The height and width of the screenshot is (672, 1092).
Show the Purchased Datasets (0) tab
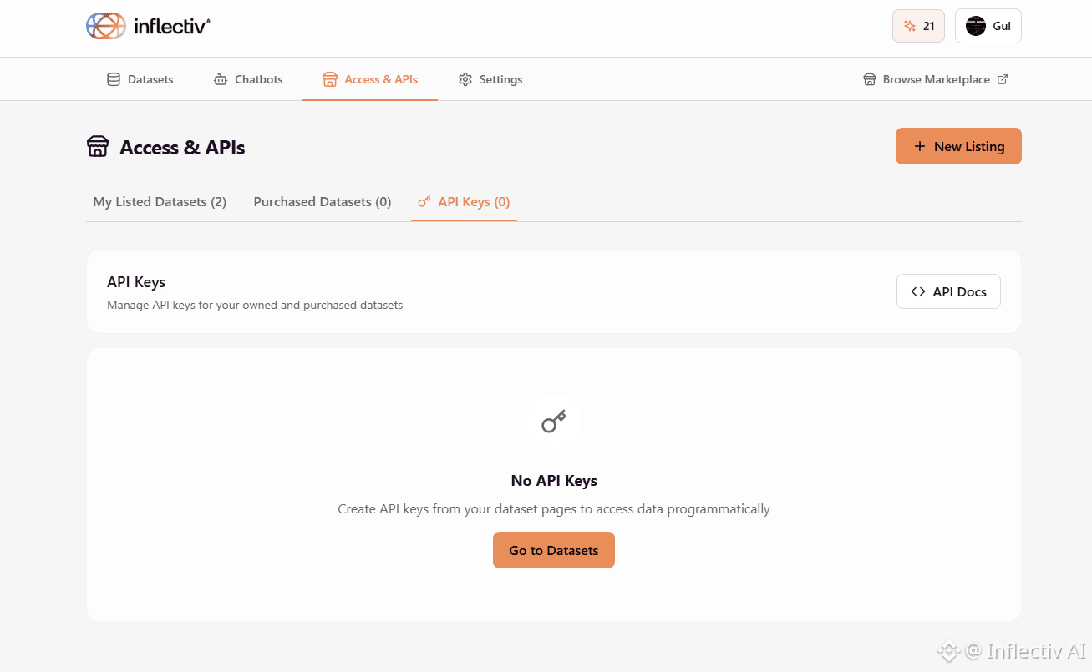point(323,202)
